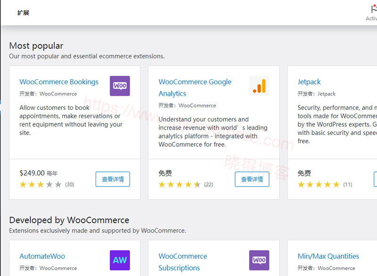Viewport: 377px width, 276px height.
Task: Click the WooCommerce Subscriptions Woo icon
Action: (259, 260)
